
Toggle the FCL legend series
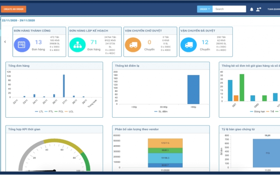tap(59, 111)
